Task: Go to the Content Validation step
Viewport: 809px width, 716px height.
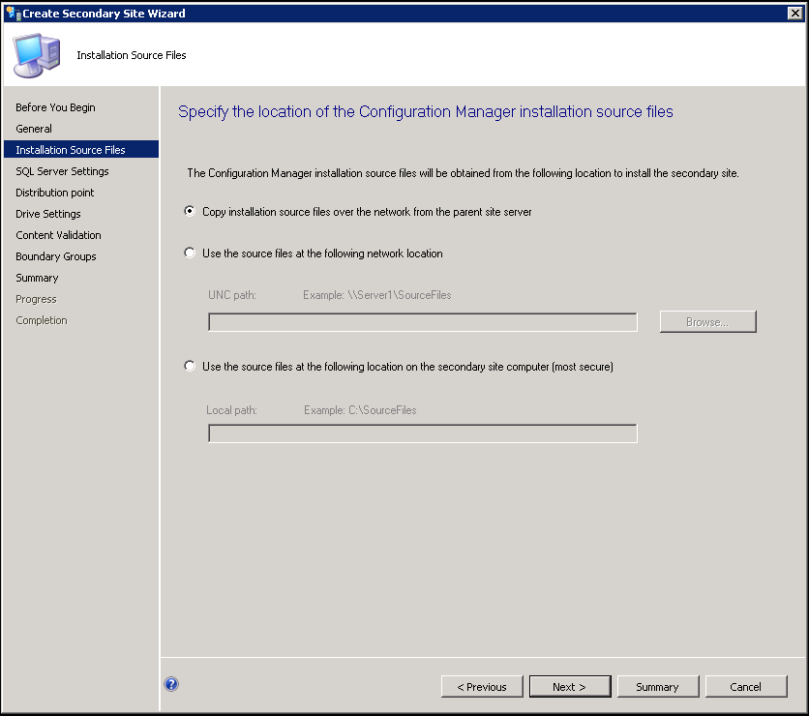Action: [58, 235]
